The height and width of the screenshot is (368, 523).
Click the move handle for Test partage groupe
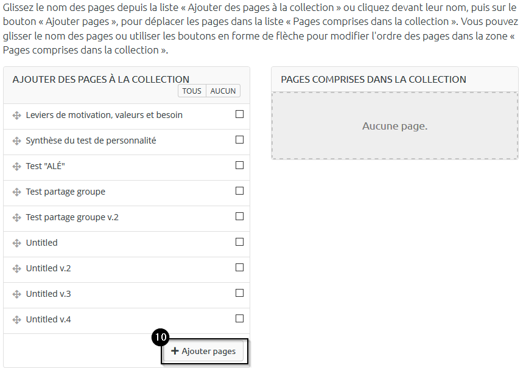pyautogui.click(x=17, y=192)
